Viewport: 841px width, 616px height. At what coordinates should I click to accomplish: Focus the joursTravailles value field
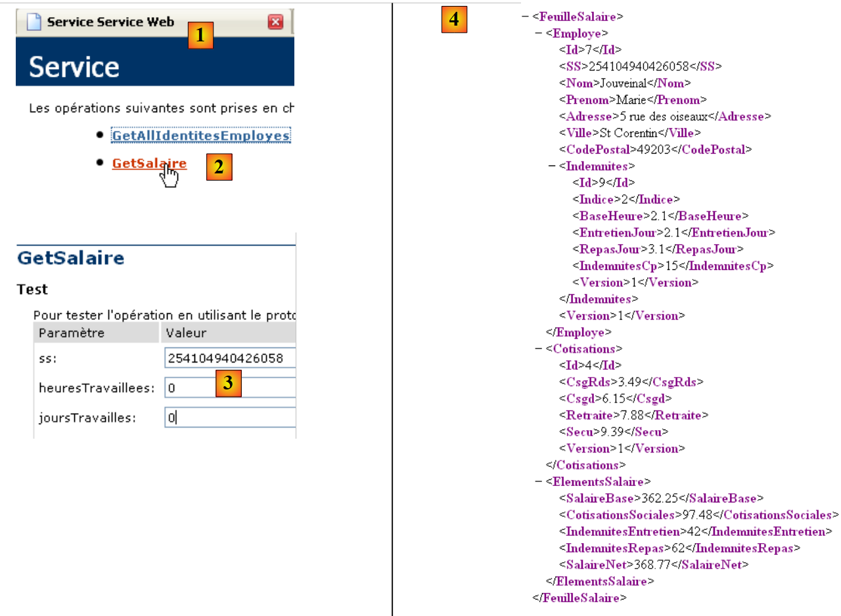tap(230, 418)
